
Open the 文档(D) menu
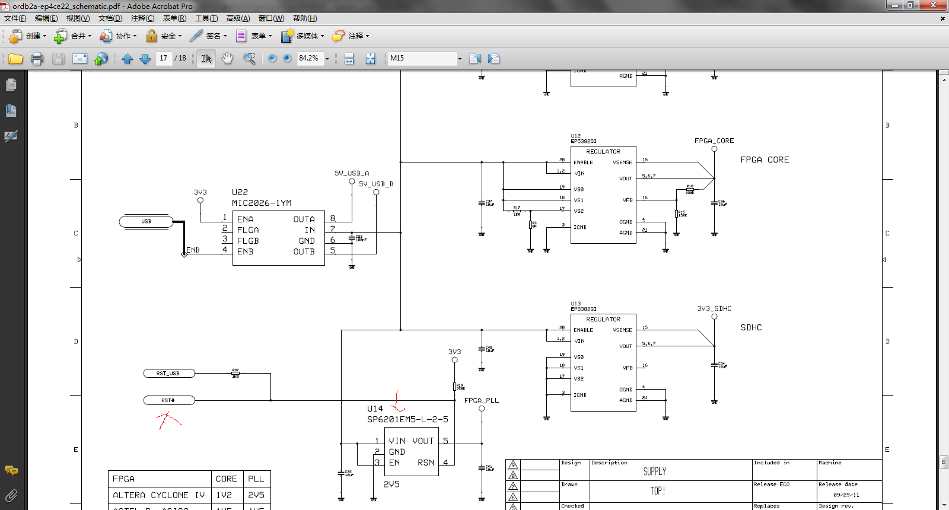(110, 18)
